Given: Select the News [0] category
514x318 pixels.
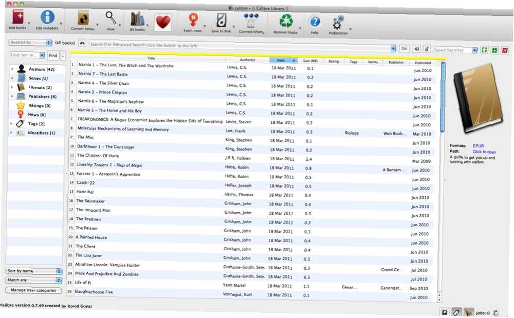Looking at the screenshot, I should tap(36, 115).
